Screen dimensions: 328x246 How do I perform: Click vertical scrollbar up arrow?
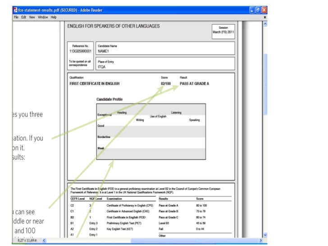click(x=265, y=24)
